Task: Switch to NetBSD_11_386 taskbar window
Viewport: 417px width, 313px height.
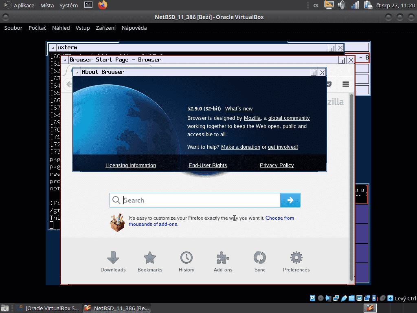Action: pos(116,308)
